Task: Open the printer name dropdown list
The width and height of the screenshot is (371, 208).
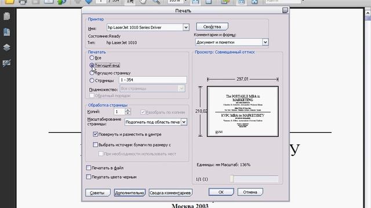Action: [186, 27]
